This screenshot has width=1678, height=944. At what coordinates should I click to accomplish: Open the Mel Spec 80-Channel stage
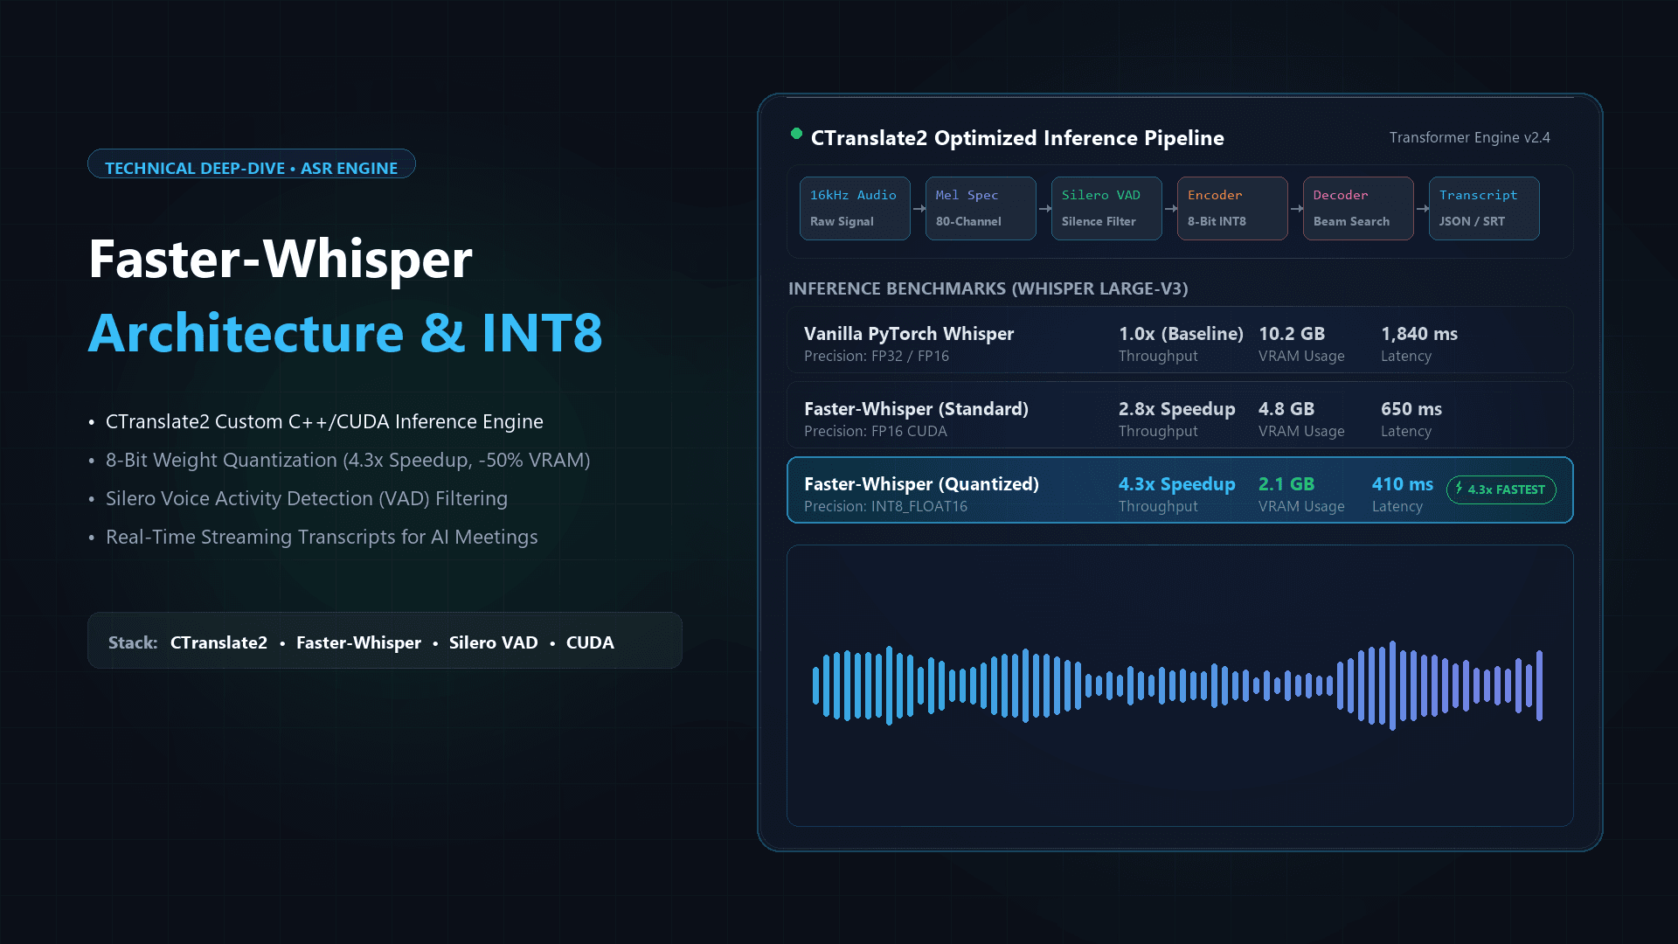(x=981, y=208)
